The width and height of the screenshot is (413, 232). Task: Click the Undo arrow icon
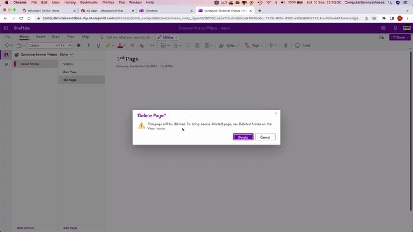point(6,46)
